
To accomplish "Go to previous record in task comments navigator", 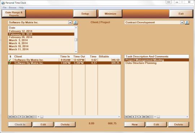I will [134, 117].
